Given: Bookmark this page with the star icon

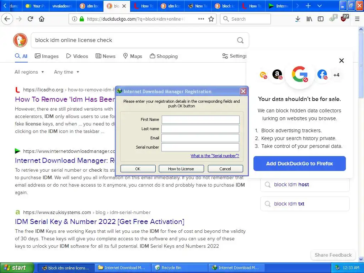Looking at the screenshot, I should (211, 19).
